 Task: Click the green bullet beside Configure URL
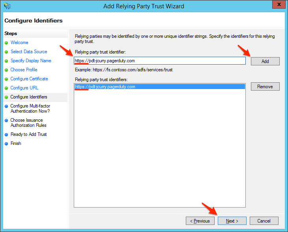[6, 88]
